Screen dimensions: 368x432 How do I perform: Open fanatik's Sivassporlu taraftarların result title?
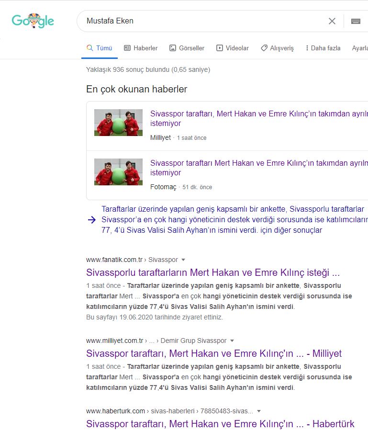tap(213, 273)
